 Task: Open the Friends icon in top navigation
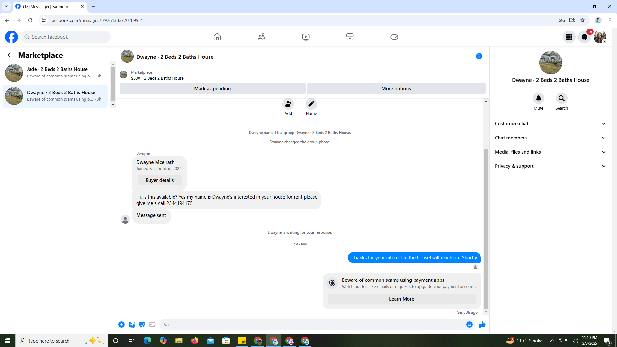pos(262,37)
